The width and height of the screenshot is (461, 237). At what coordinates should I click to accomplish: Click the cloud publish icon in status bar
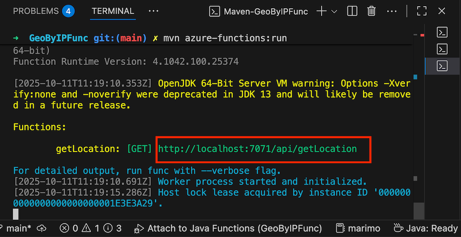[x=42, y=228]
